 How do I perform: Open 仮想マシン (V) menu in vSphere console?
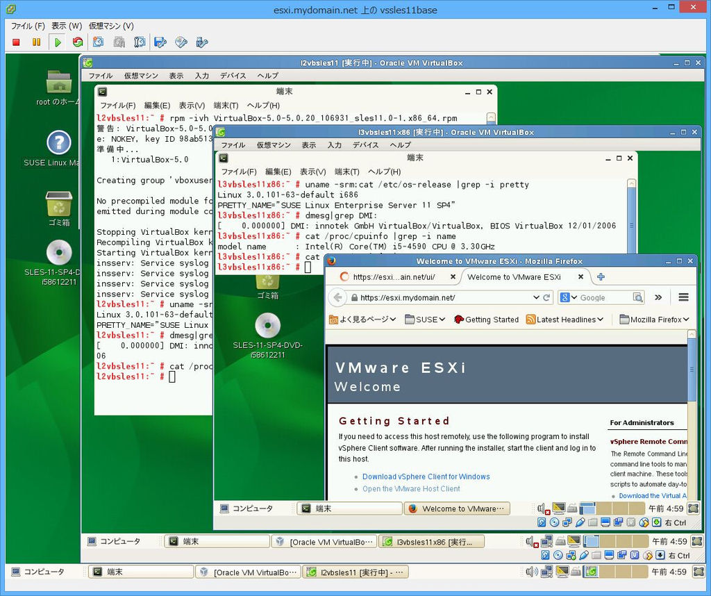click(x=111, y=26)
